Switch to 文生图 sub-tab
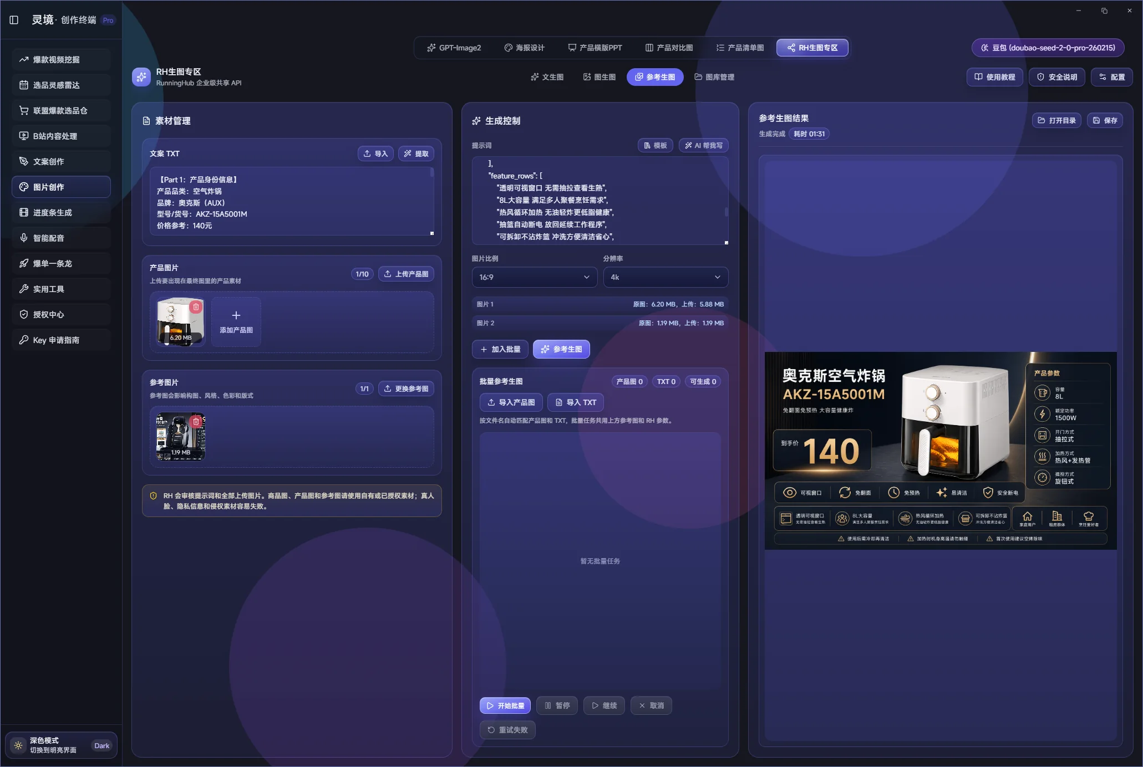The width and height of the screenshot is (1143, 767). 547,77
